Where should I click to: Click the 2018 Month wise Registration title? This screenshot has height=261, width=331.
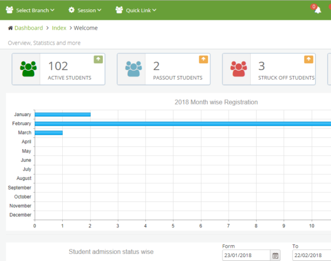pos(216,102)
